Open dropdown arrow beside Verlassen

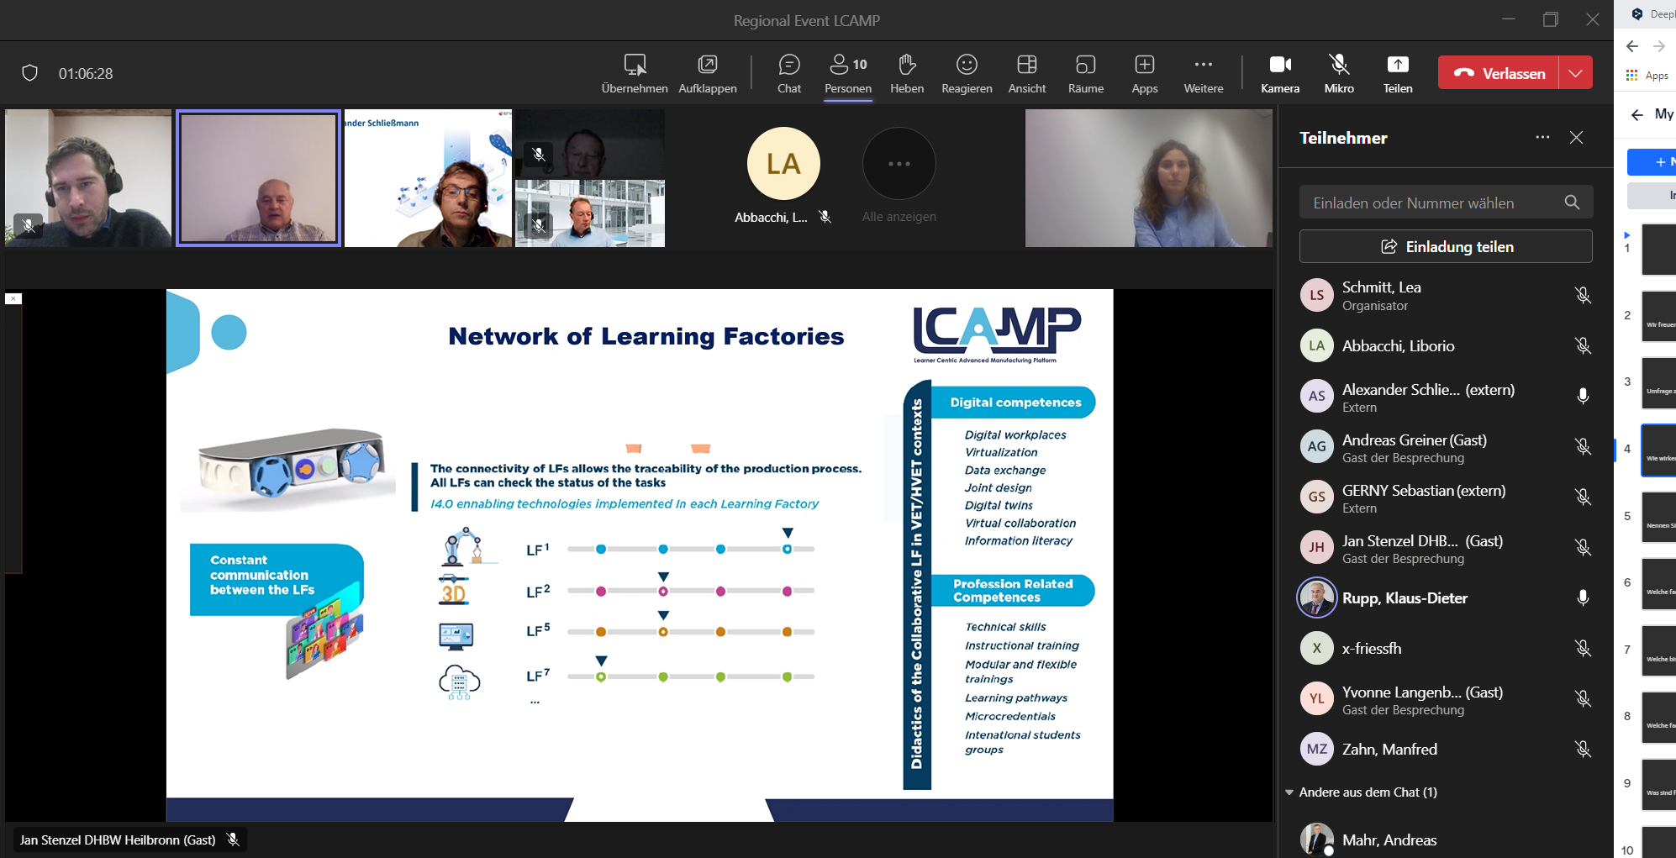1575,73
